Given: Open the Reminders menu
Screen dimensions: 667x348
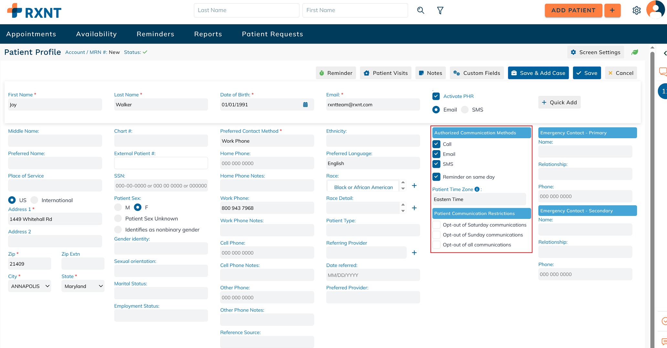Looking at the screenshot, I should click(x=155, y=34).
